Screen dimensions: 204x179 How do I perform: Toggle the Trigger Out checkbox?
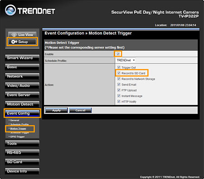[x=119, y=67]
